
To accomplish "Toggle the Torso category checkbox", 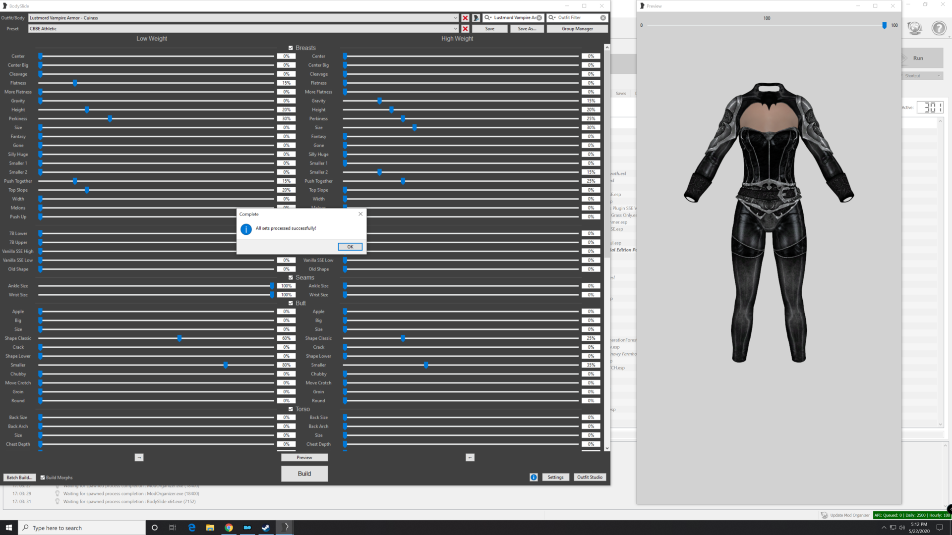I will pos(291,409).
